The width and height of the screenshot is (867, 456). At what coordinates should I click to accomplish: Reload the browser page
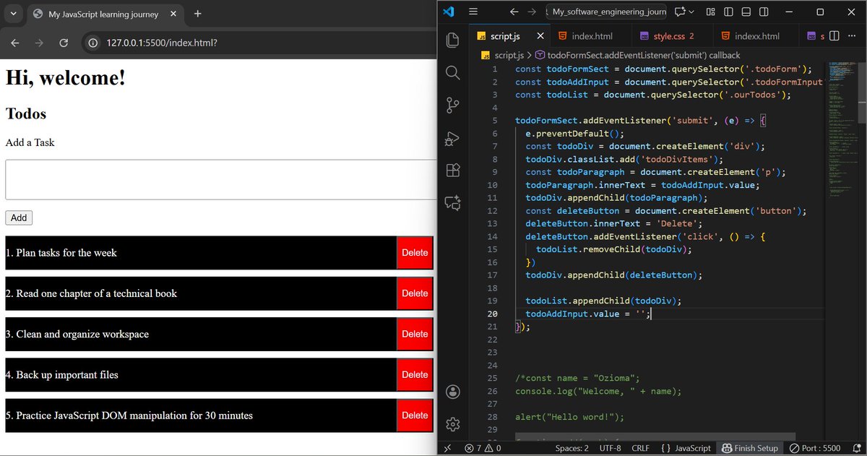tap(64, 43)
